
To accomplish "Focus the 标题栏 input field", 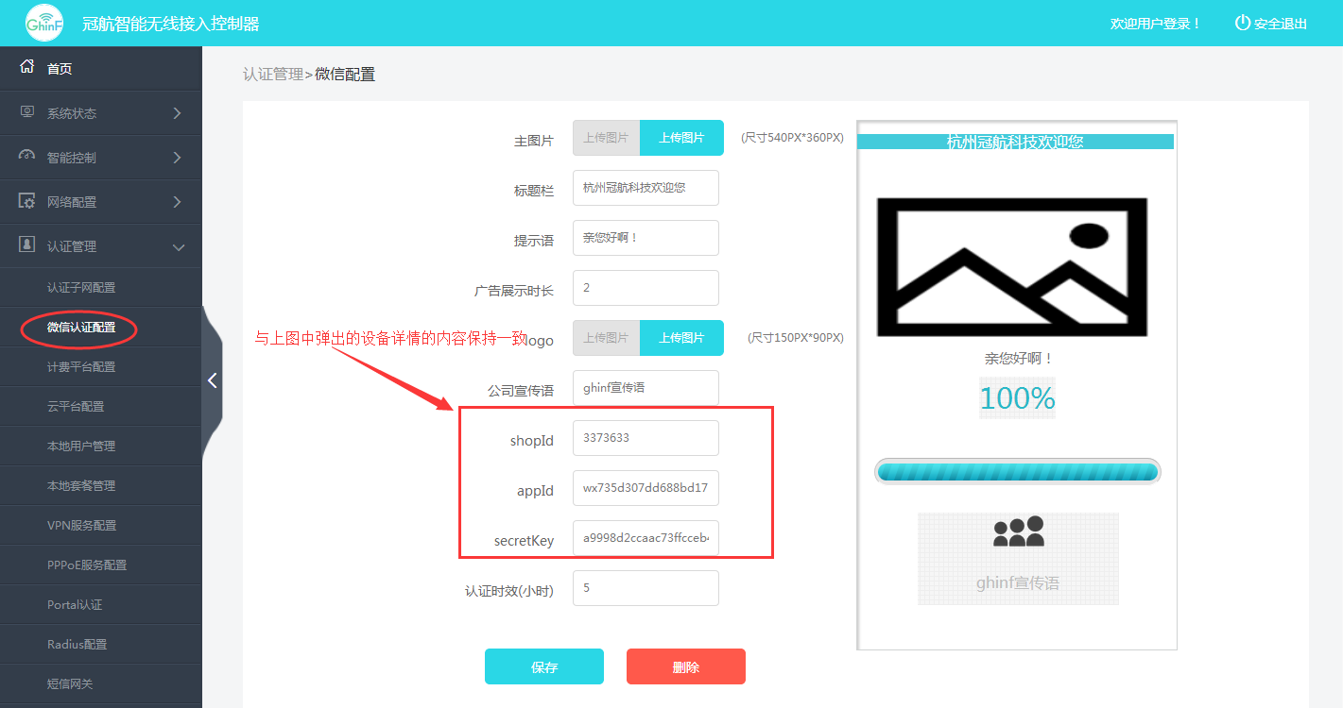I will click(x=646, y=188).
